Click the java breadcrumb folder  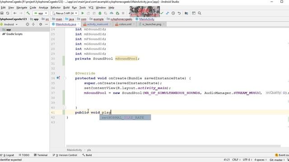point(70,19)
